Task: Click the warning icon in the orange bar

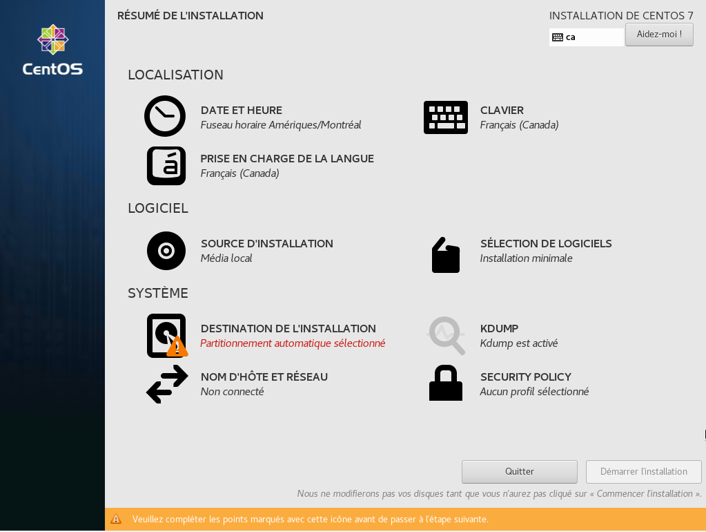Action: (x=116, y=519)
